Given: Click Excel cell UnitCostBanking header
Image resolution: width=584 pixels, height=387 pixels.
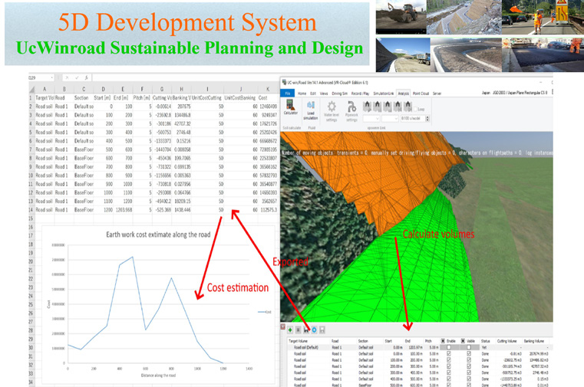Looking at the screenshot, I should tap(241, 98).
